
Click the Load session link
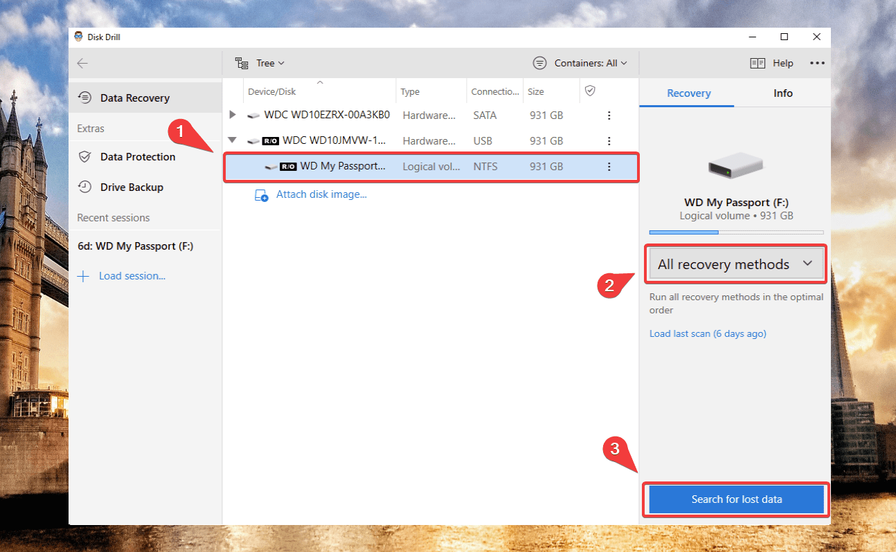132,276
